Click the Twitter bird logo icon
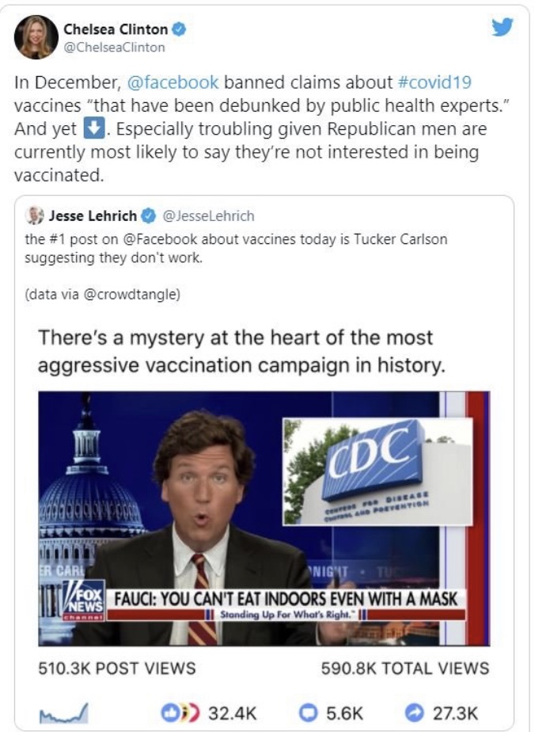The image size is (535, 732). pyautogui.click(x=502, y=28)
